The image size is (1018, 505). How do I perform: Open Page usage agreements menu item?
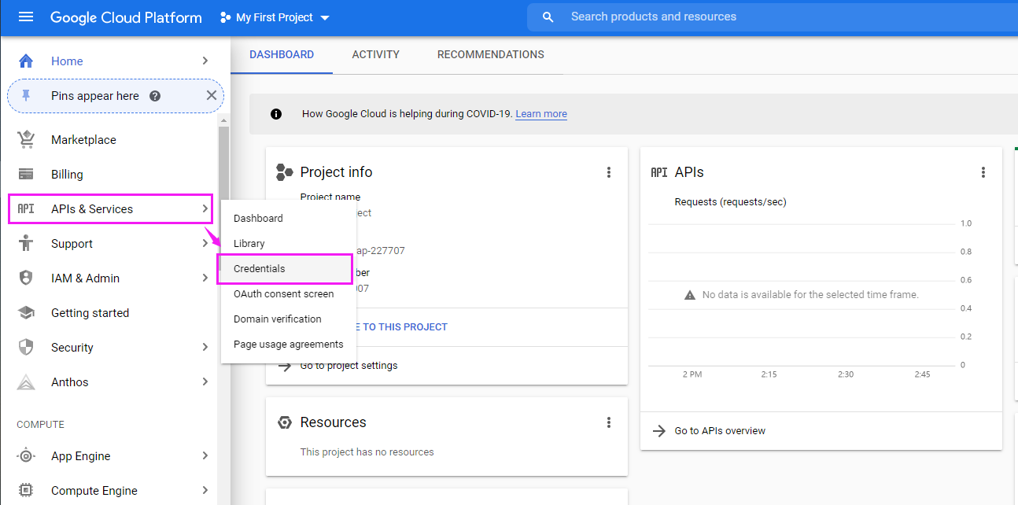pos(289,345)
